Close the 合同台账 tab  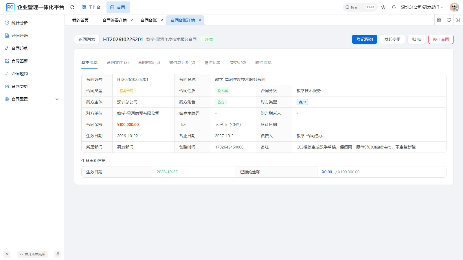point(162,20)
